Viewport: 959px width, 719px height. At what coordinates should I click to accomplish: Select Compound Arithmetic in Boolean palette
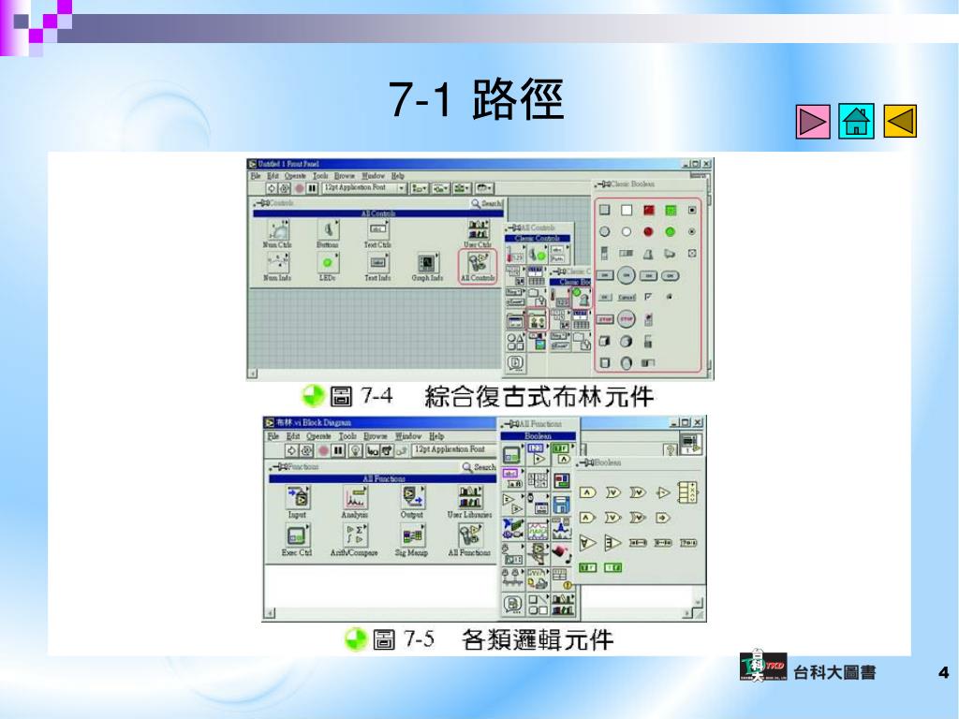[x=687, y=492]
